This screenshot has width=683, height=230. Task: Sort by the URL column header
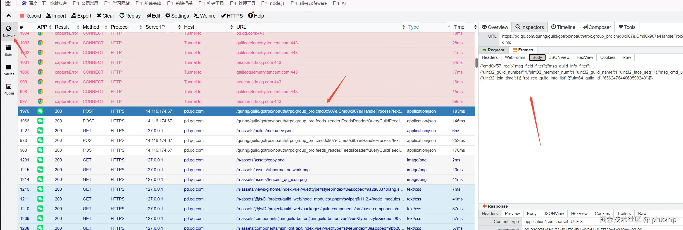pyautogui.click(x=320, y=27)
